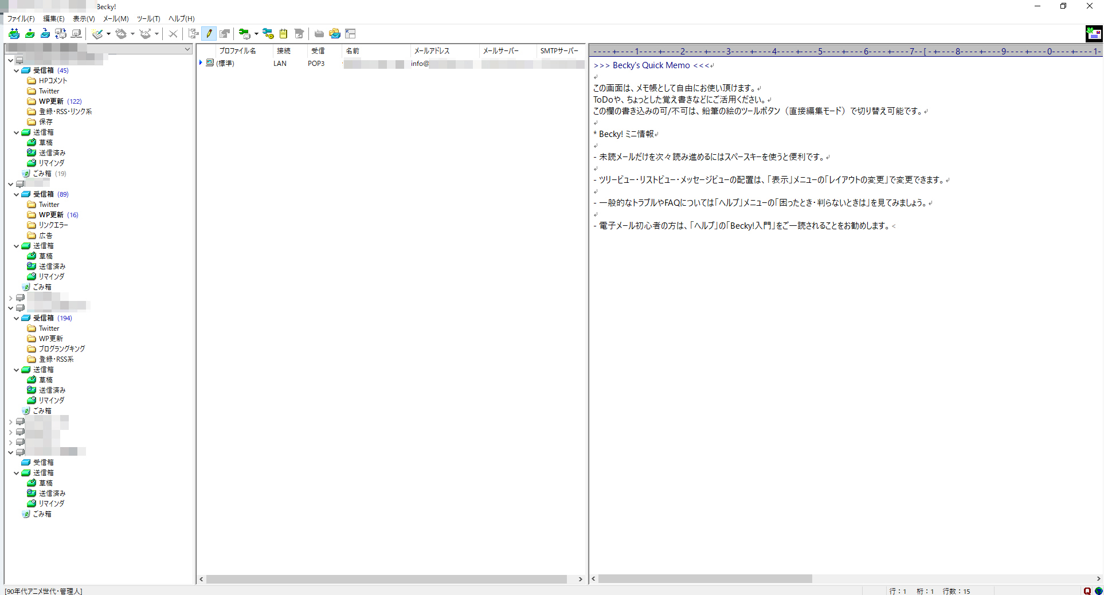Open the dropdown arrow next to compose icon
Screen dimensions: 1104x595
(x=108, y=34)
